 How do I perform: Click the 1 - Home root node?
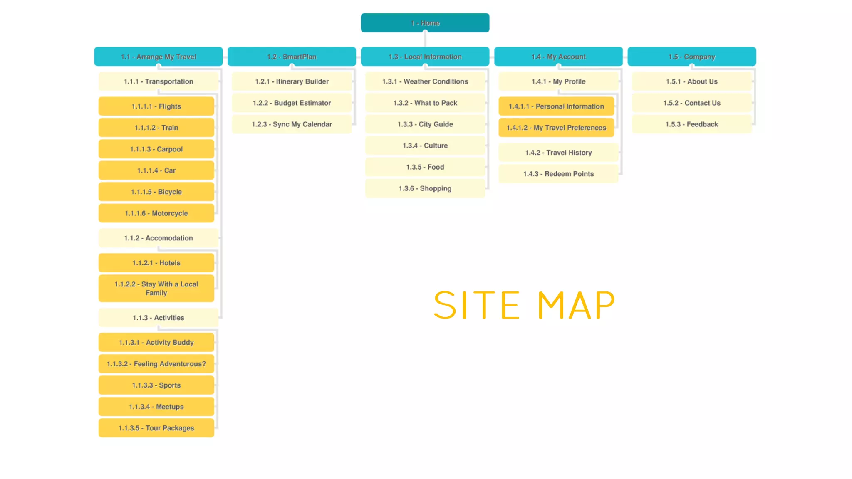[x=425, y=23]
